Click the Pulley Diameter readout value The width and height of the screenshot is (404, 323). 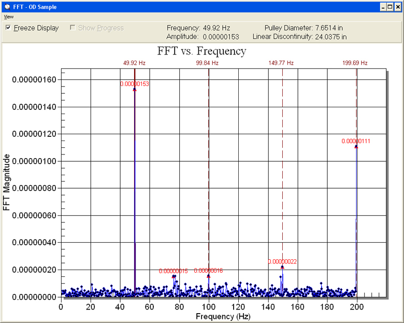click(331, 28)
